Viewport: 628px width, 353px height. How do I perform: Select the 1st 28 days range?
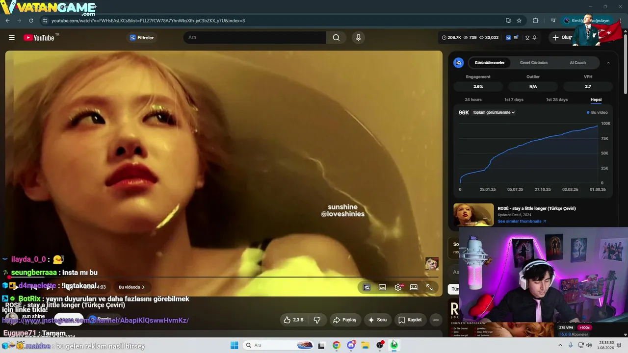pos(557,100)
